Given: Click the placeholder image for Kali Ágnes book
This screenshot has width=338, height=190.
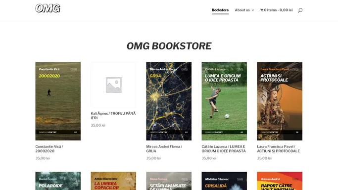Looking at the screenshot, I should tap(113, 85).
